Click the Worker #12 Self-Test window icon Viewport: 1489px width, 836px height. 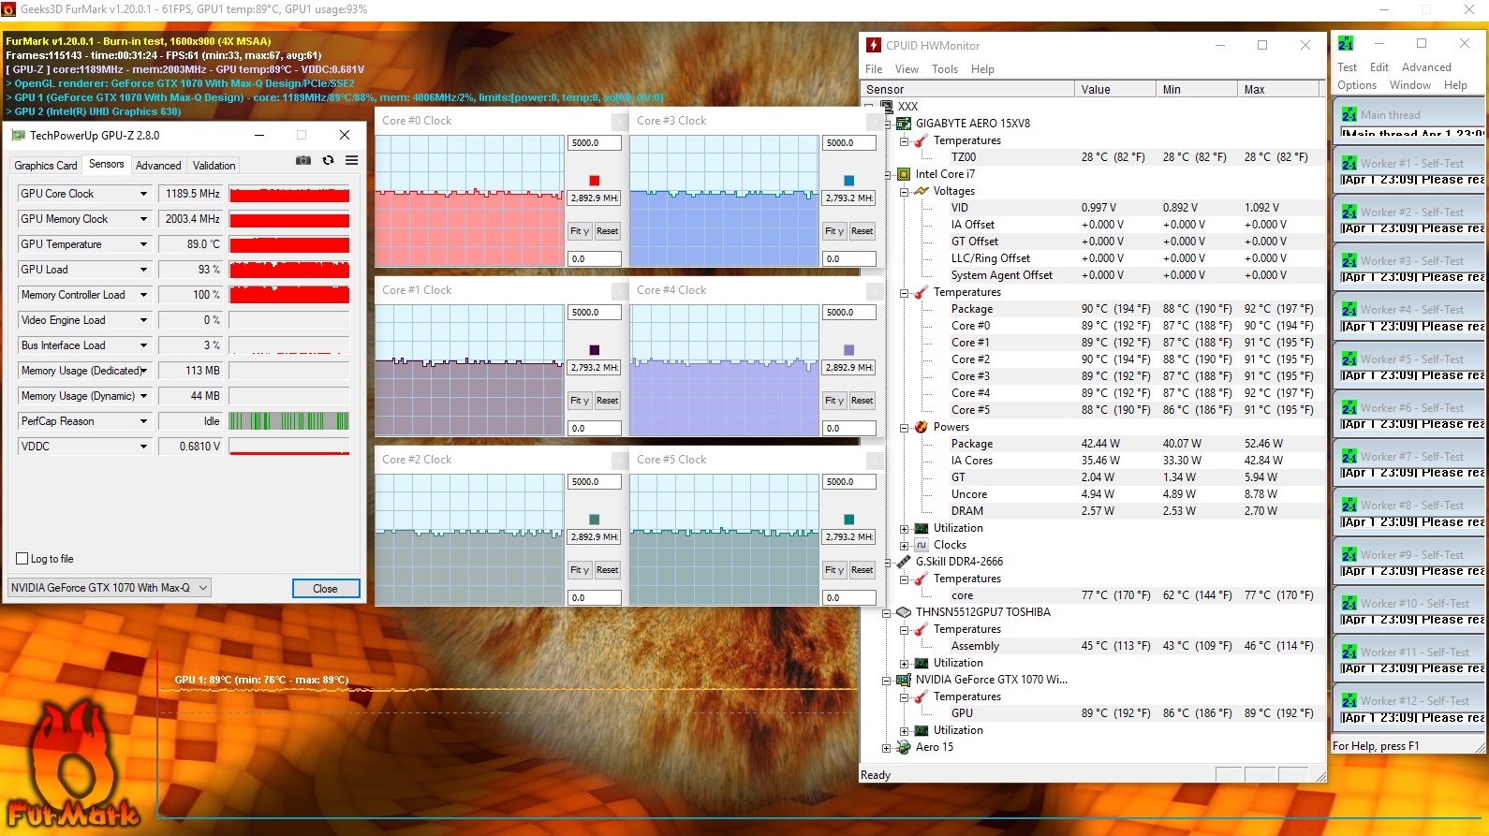(1349, 701)
